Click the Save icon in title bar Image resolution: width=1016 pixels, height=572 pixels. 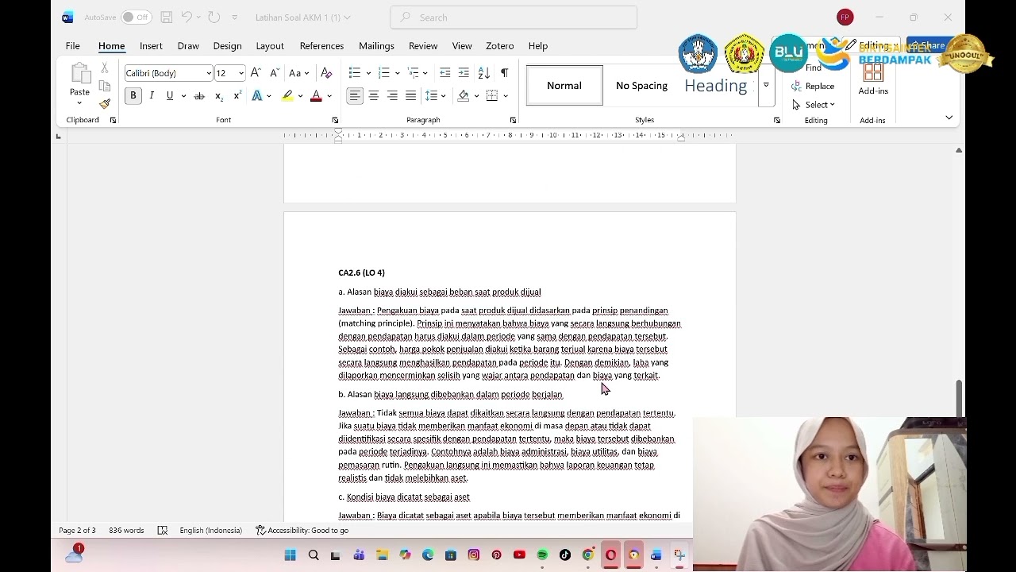click(166, 17)
